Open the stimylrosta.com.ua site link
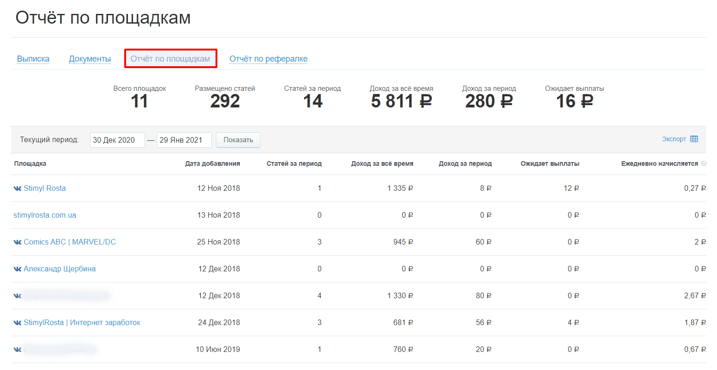This screenshot has height=370, width=717. click(45, 215)
